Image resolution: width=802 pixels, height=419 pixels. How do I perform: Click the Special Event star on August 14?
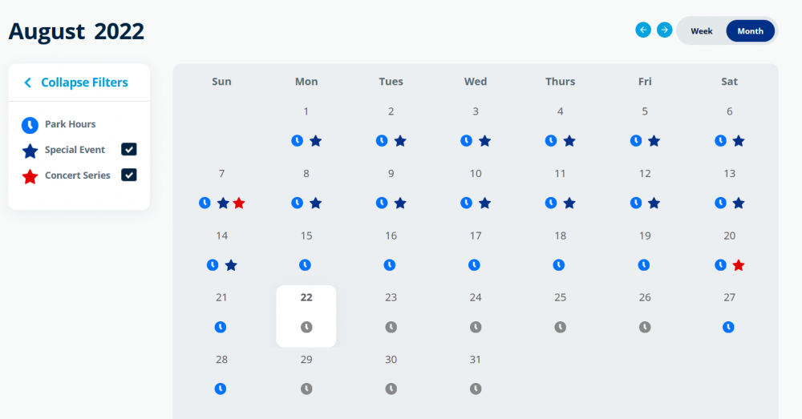pos(231,265)
